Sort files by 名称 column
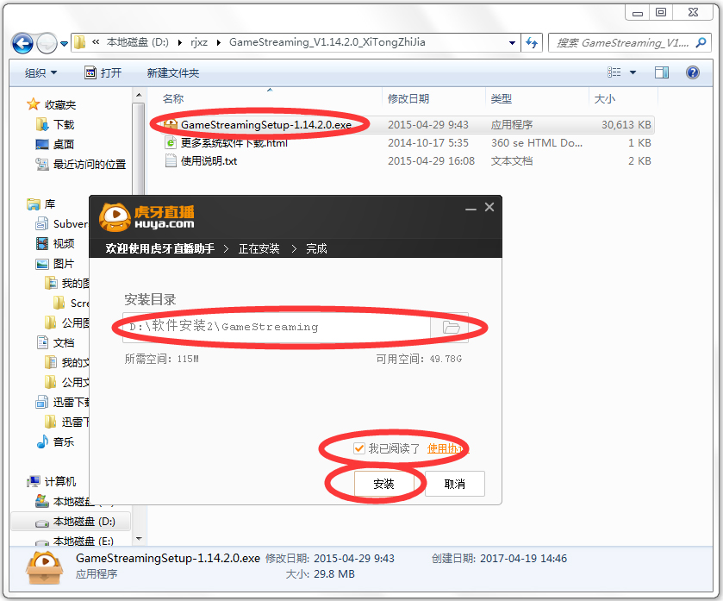723x601 pixels. [x=173, y=98]
